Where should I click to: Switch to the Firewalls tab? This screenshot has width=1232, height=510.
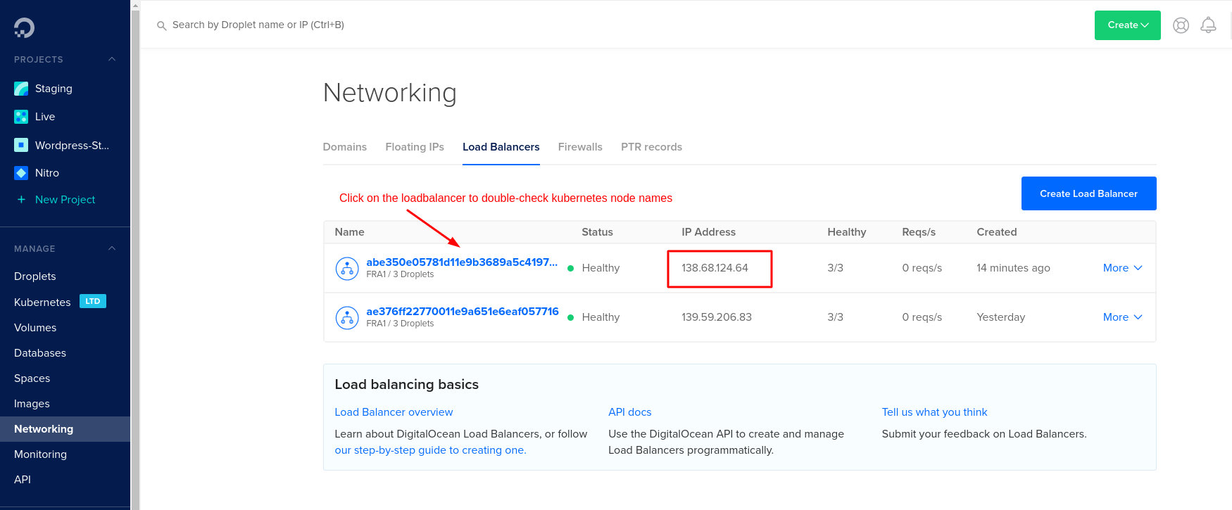click(579, 147)
